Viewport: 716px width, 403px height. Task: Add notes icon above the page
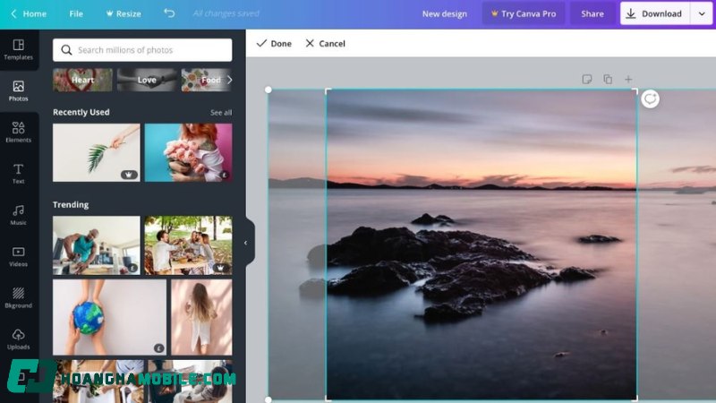point(587,80)
